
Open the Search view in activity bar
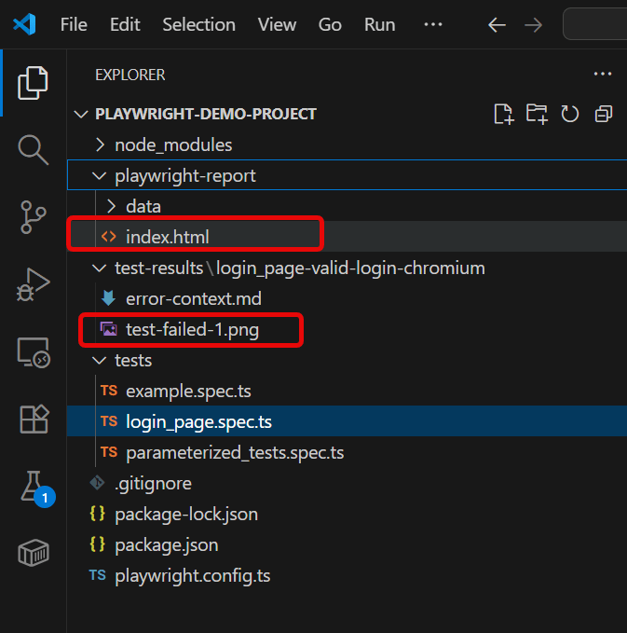(x=33, y=148)
